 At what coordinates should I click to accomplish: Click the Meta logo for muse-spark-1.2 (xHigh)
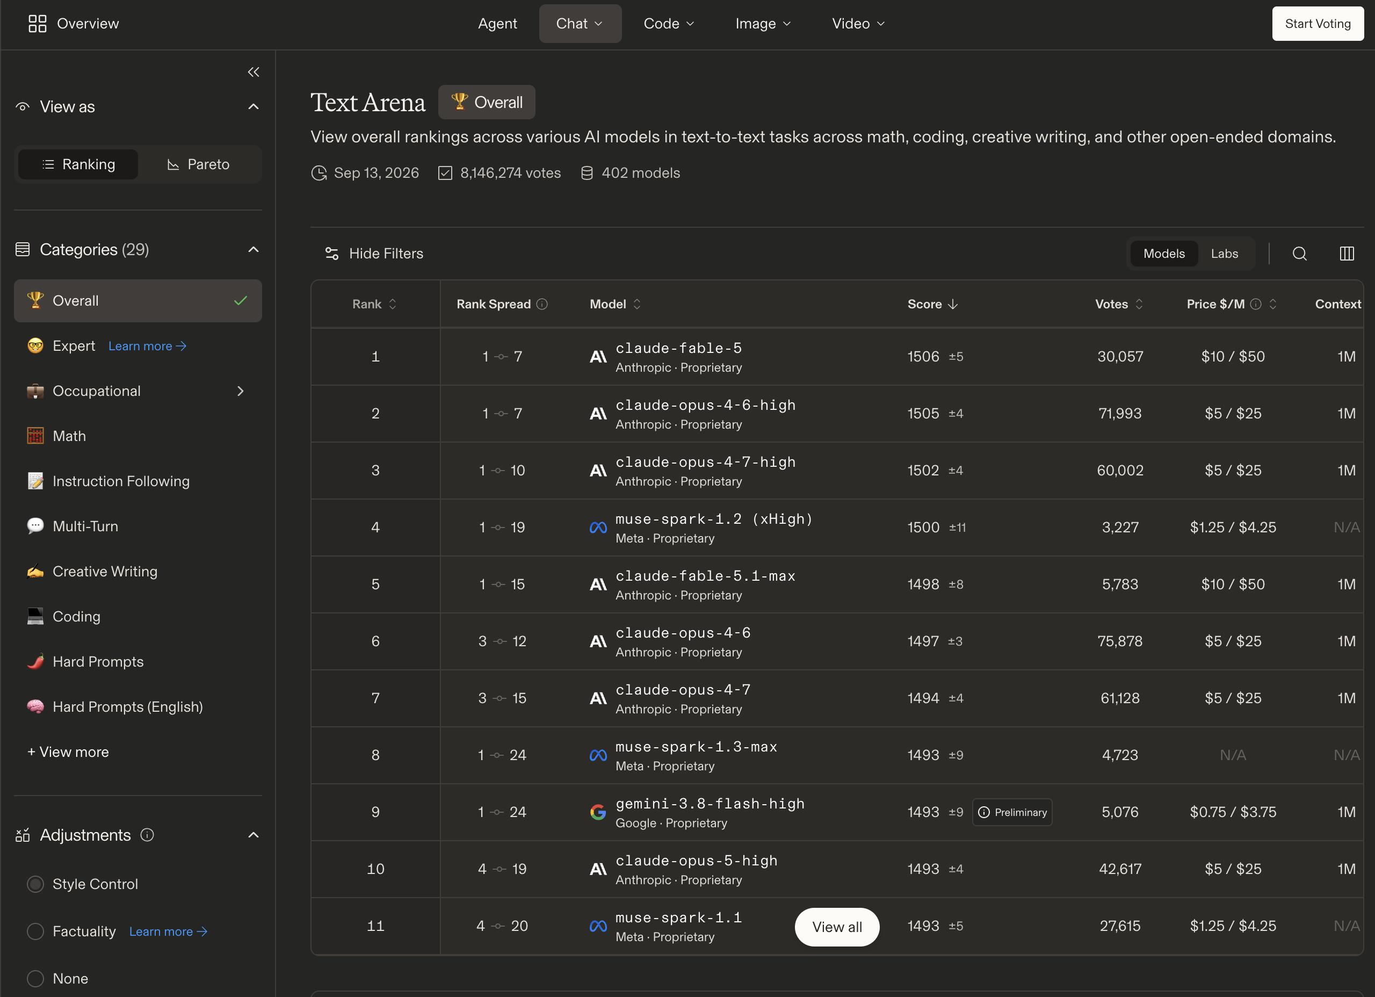pos(598,528)
